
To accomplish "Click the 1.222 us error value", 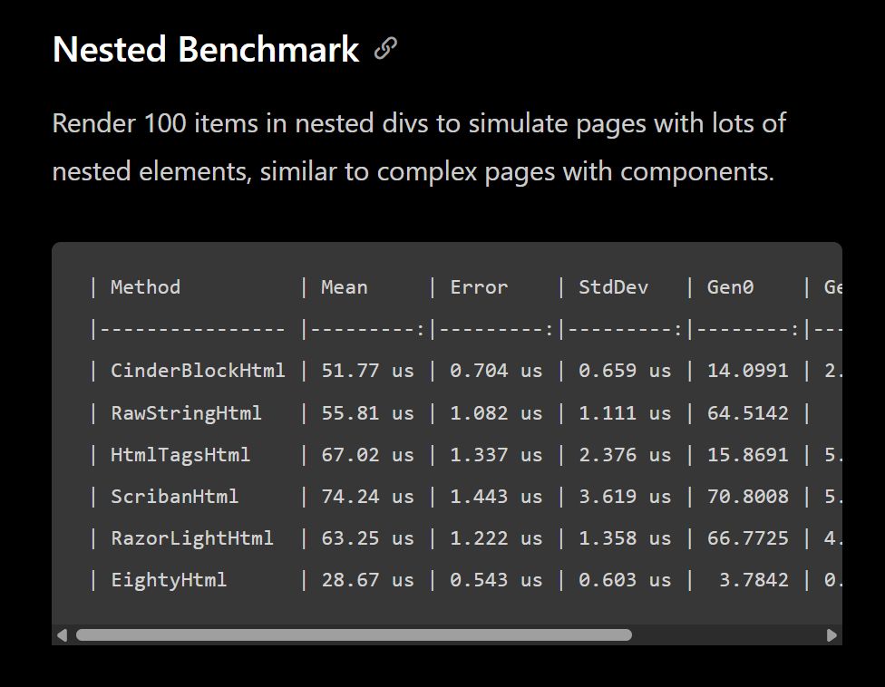I will coord(496,538).
